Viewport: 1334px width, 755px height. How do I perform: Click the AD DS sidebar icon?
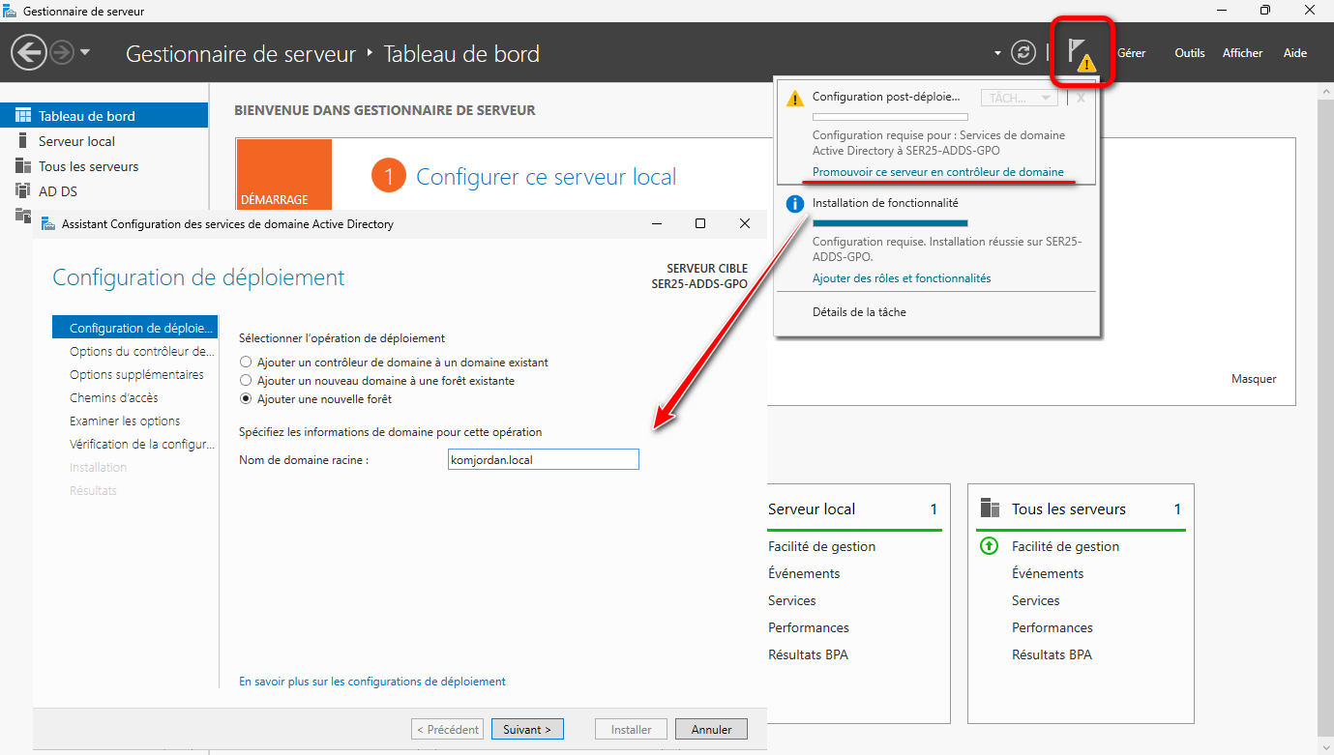click(22, 191)
